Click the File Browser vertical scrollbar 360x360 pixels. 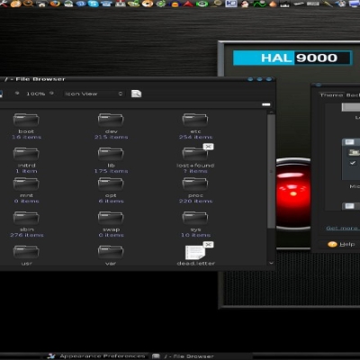(271, 171)
